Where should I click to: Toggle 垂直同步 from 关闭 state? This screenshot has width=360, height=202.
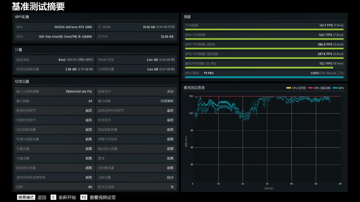[x=137, y=91]
